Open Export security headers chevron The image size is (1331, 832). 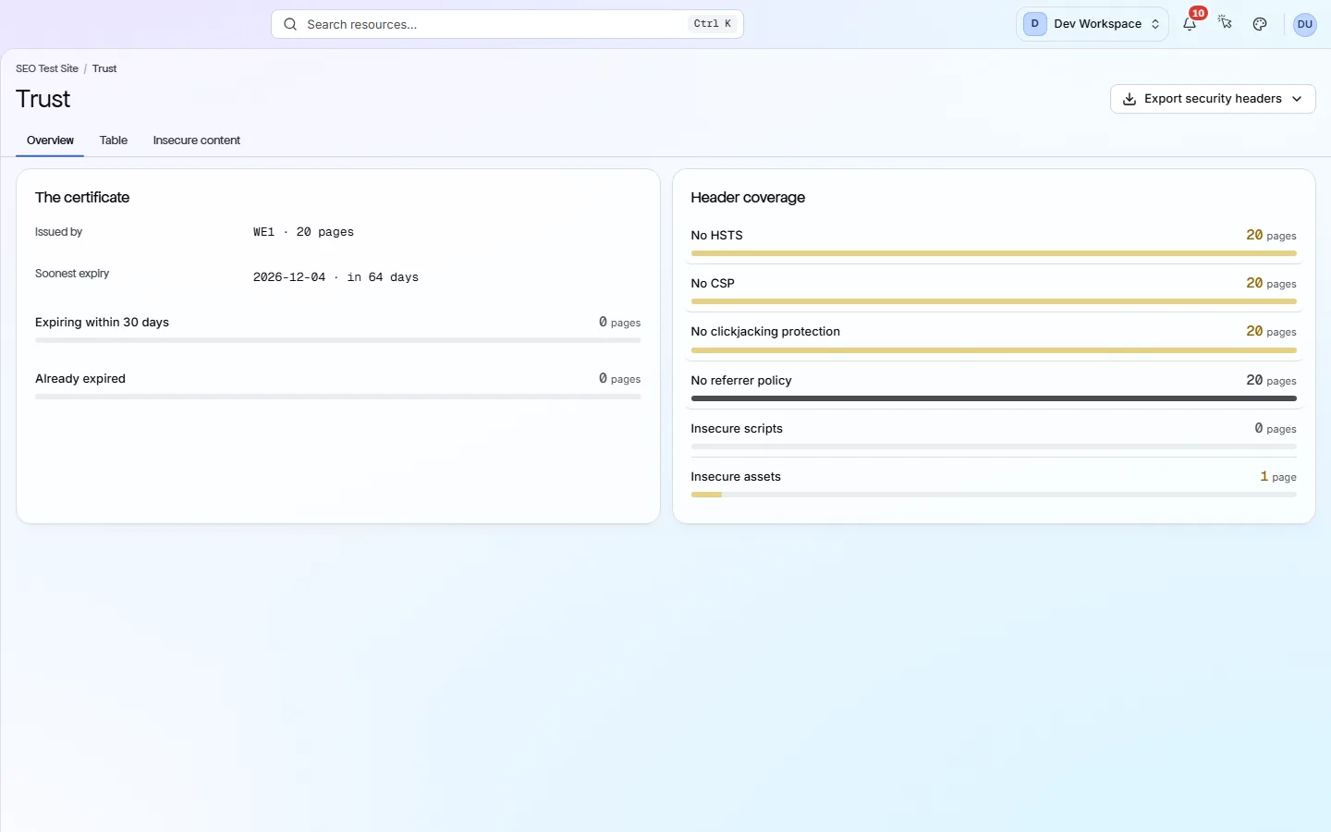click(1297, 99)
